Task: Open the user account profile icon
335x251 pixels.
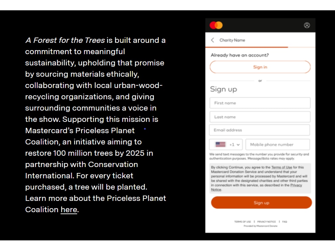Action: (307, 25)
